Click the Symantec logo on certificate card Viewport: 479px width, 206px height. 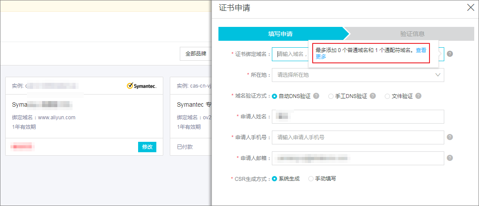pyautogui.click(x=142, y=86)
